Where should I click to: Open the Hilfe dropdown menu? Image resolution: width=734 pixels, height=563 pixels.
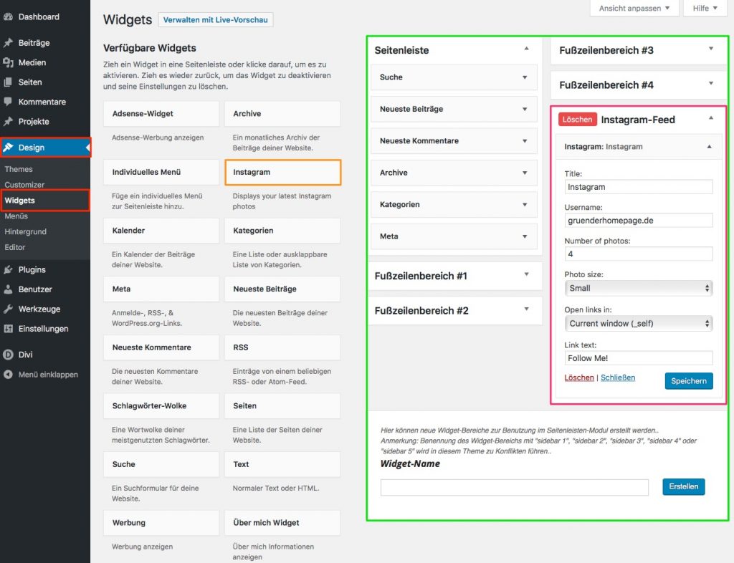pos(705,8)
